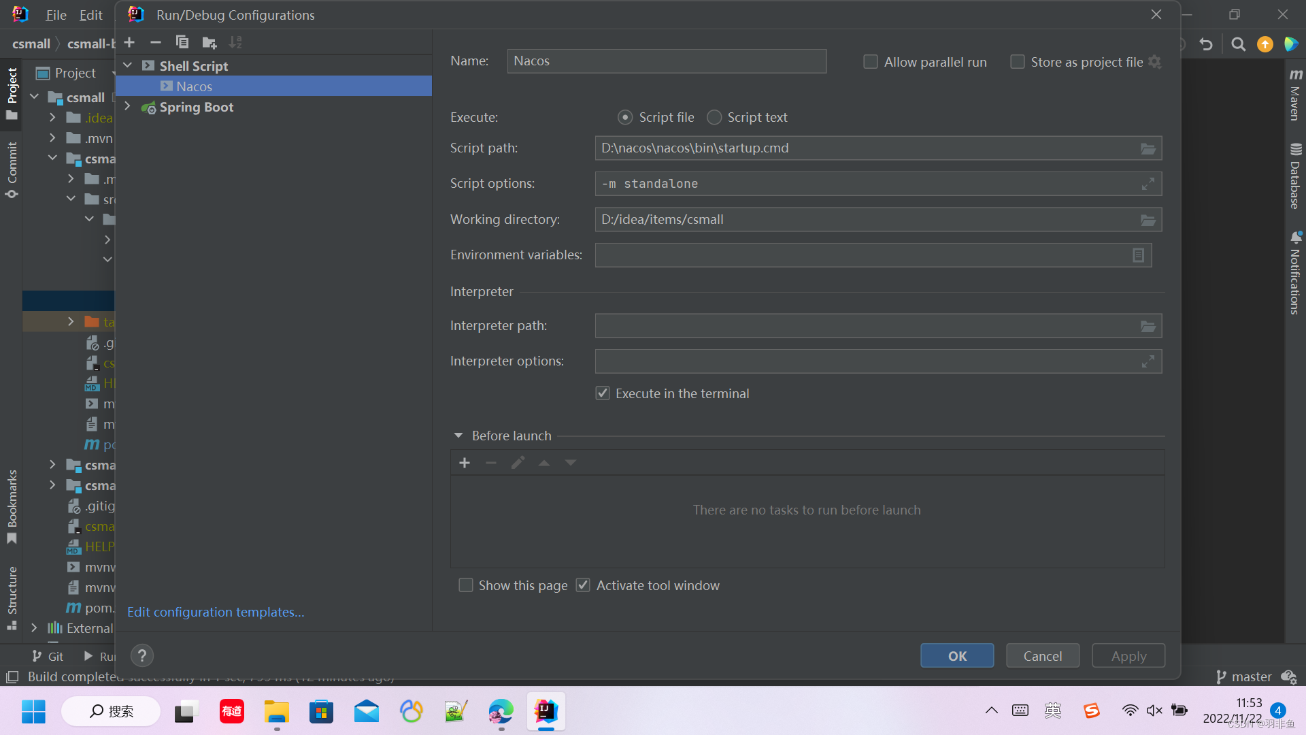Image resolution: width=1306 pixels, height=735 pixels.
Task: Open Mail app from taskbar
Action: click(367, 711)
